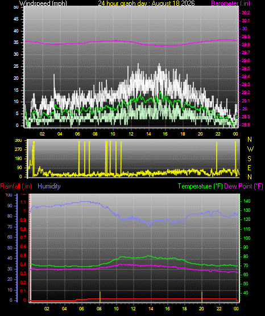Click the 45 windspeed axis value
Viewport: 265px width, 316px height.
pyautogui.click(x=16, y=19)
